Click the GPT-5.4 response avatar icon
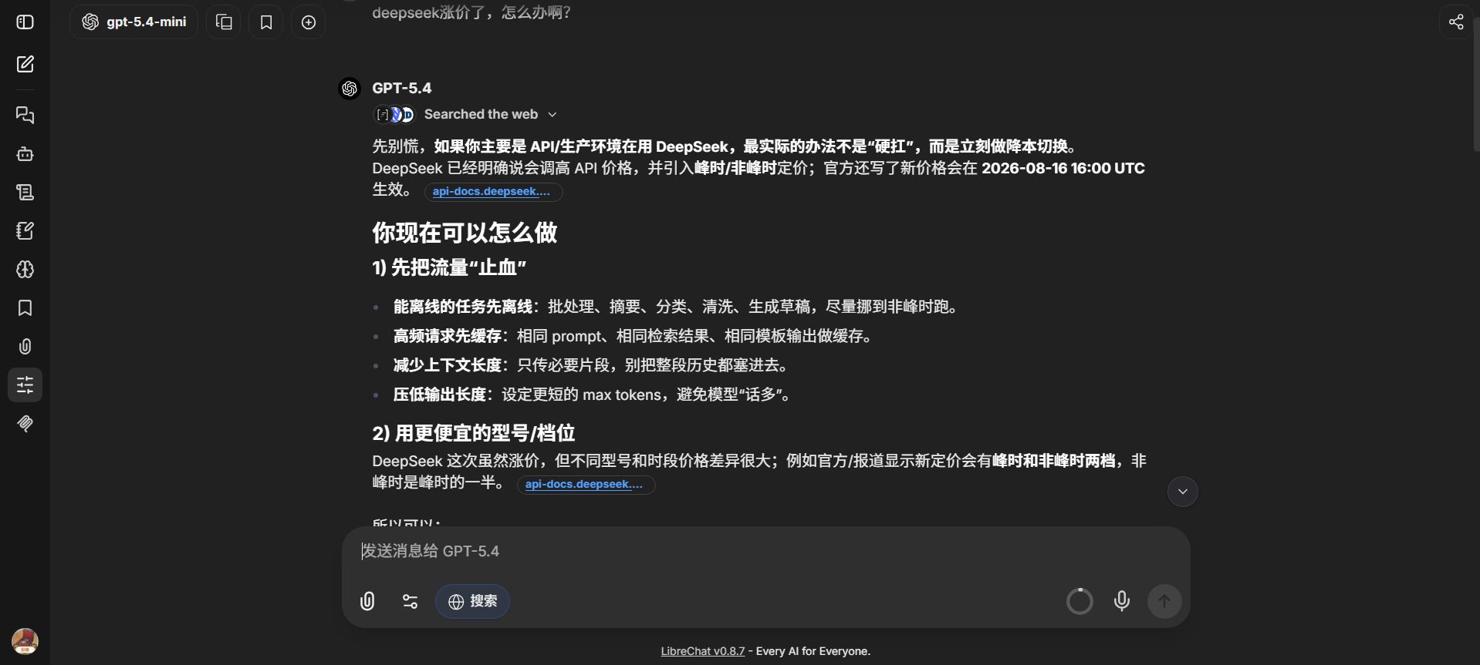The width and height of the screenshot is (1480, 665). tap(350, 89)
